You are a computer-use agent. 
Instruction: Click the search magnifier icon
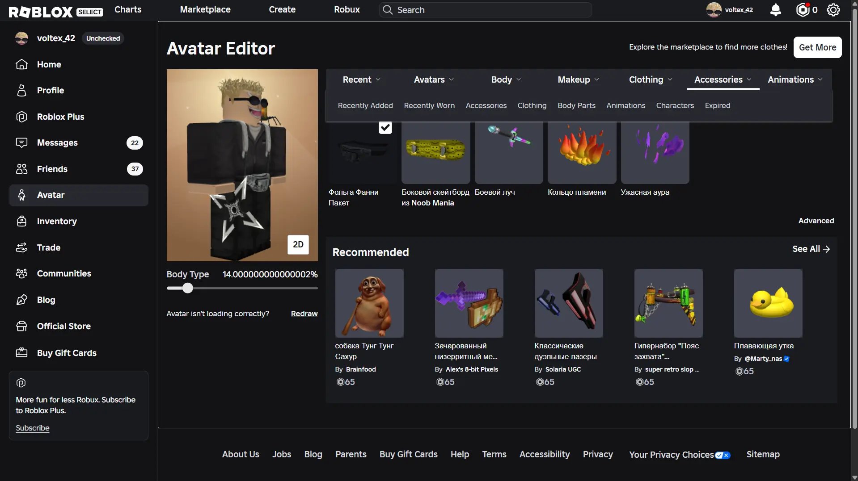click(388, 10)
